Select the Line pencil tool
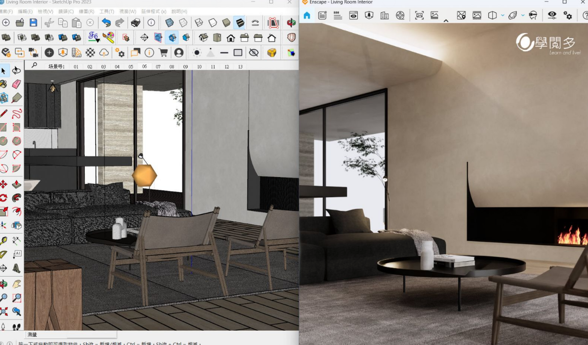Image resolution: width=588 pixels, height=345 pixels. click(x=4, y=113)
